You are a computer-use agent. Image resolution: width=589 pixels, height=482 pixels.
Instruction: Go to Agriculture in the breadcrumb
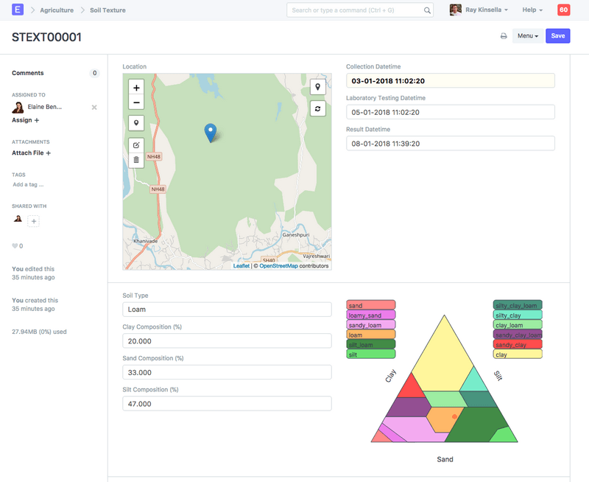point(57,10)
